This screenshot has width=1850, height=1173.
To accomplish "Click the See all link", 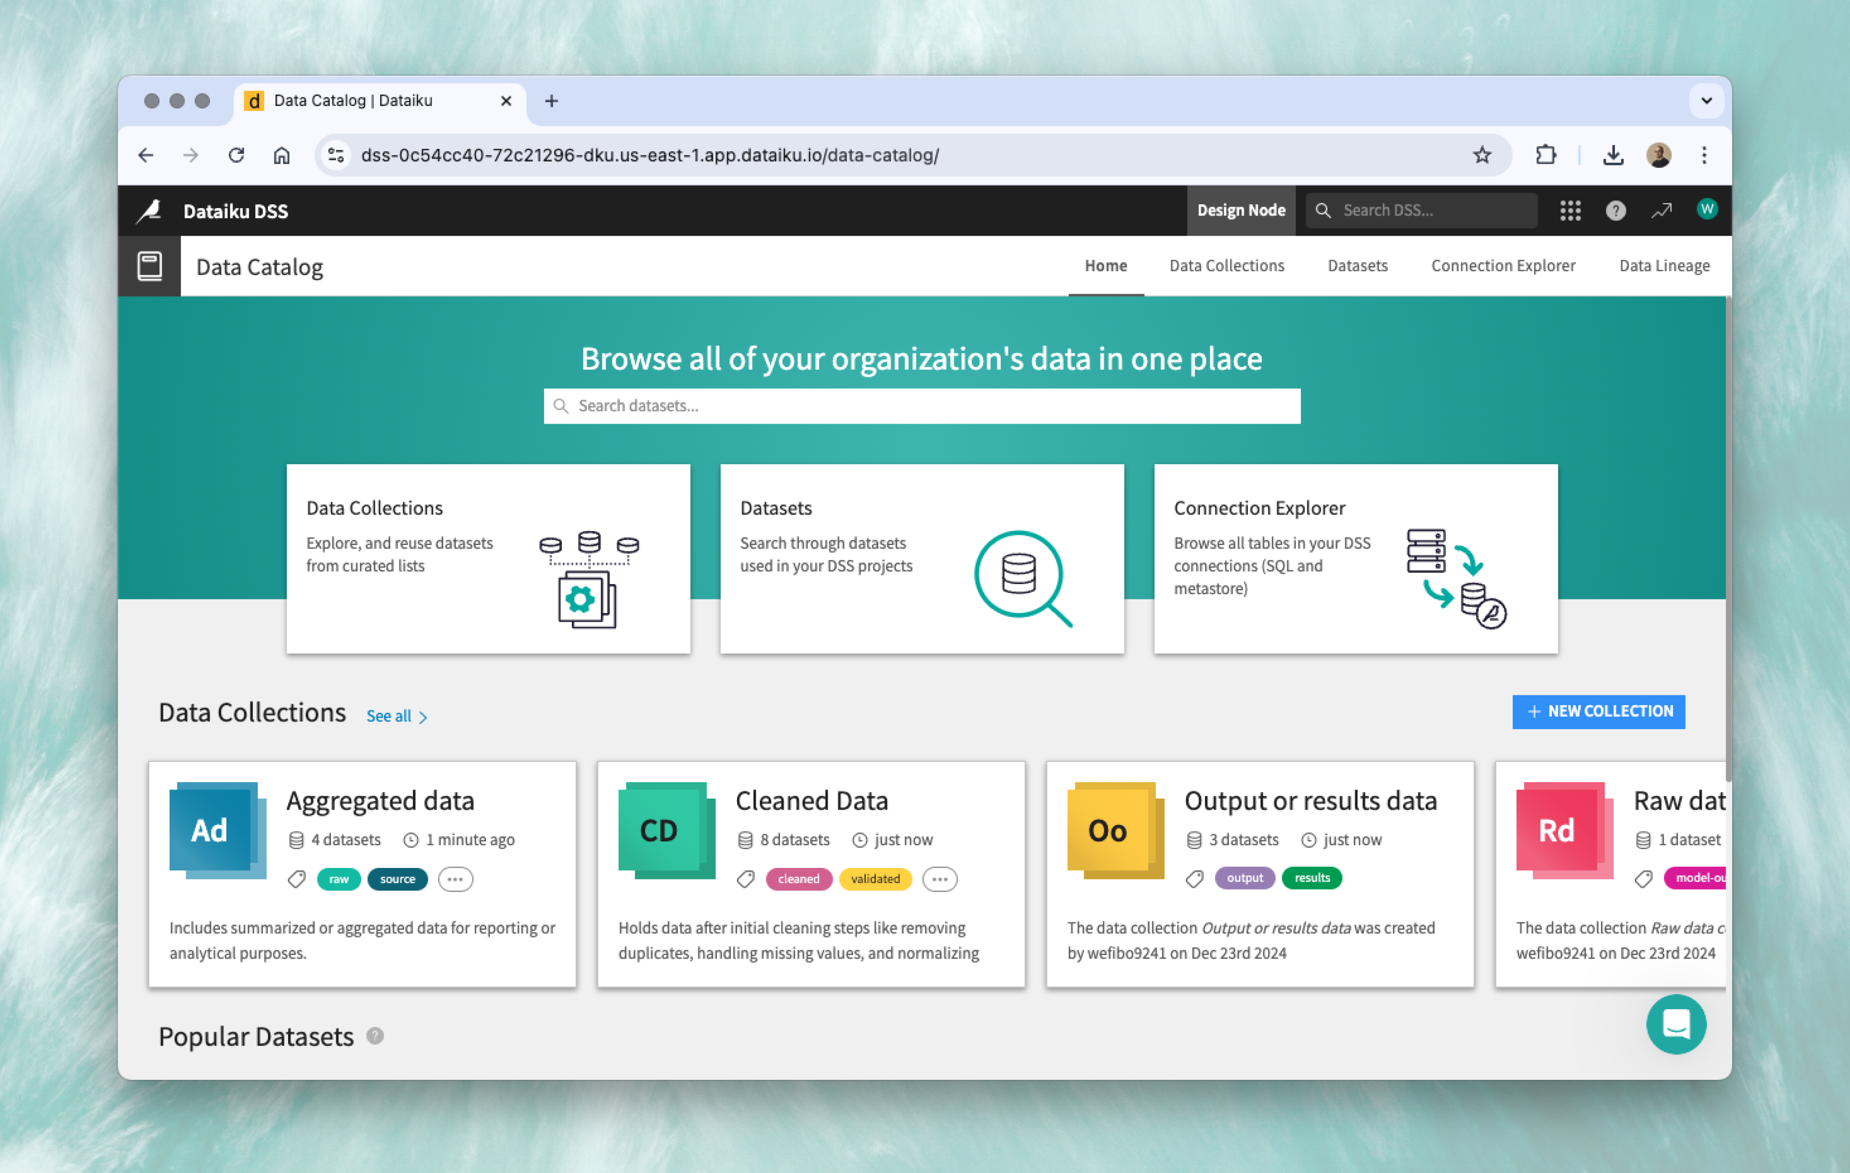I will point(396,717).
